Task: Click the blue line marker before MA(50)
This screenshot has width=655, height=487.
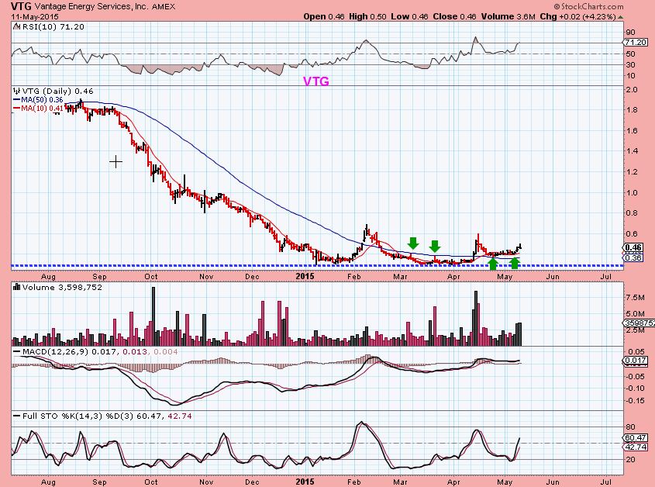Action: pos(17,100)
